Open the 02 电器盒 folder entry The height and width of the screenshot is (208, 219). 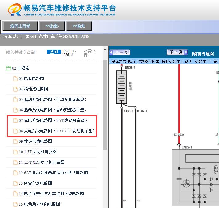(21, 68)
